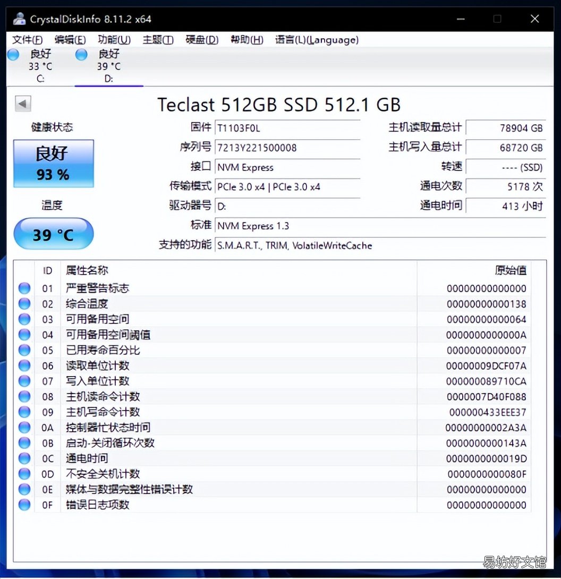Click the host writes value 68720 GB

pos(506,147)
